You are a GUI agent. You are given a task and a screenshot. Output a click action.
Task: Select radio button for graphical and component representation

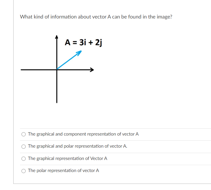coord(23,134)
